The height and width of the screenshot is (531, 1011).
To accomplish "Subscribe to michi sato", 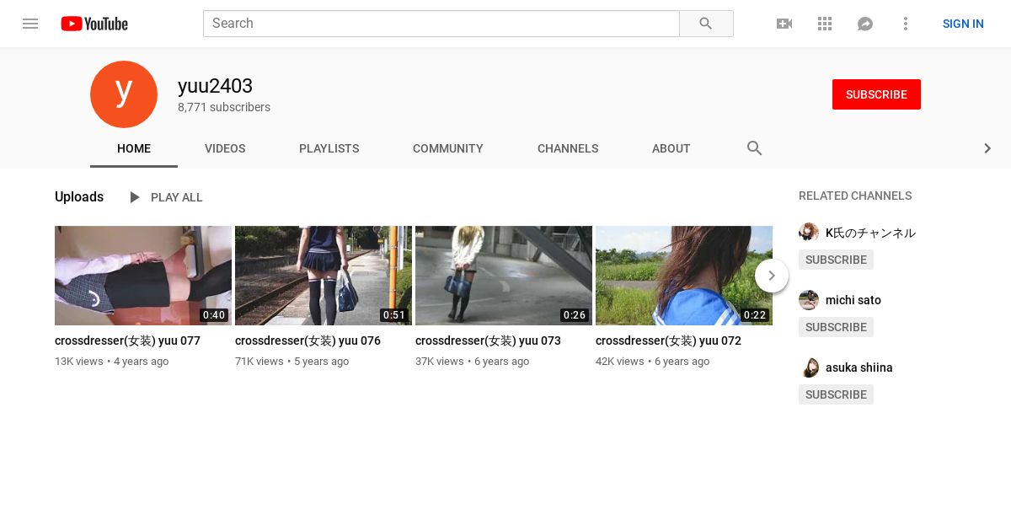I will (836, 327).
